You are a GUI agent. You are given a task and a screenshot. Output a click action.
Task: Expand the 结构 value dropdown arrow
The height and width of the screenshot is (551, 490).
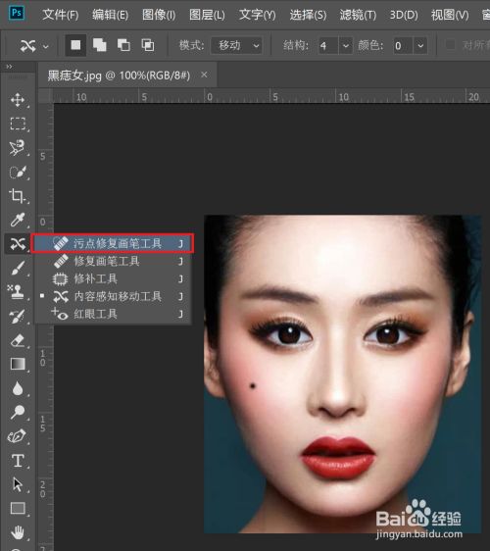(346, 46)
